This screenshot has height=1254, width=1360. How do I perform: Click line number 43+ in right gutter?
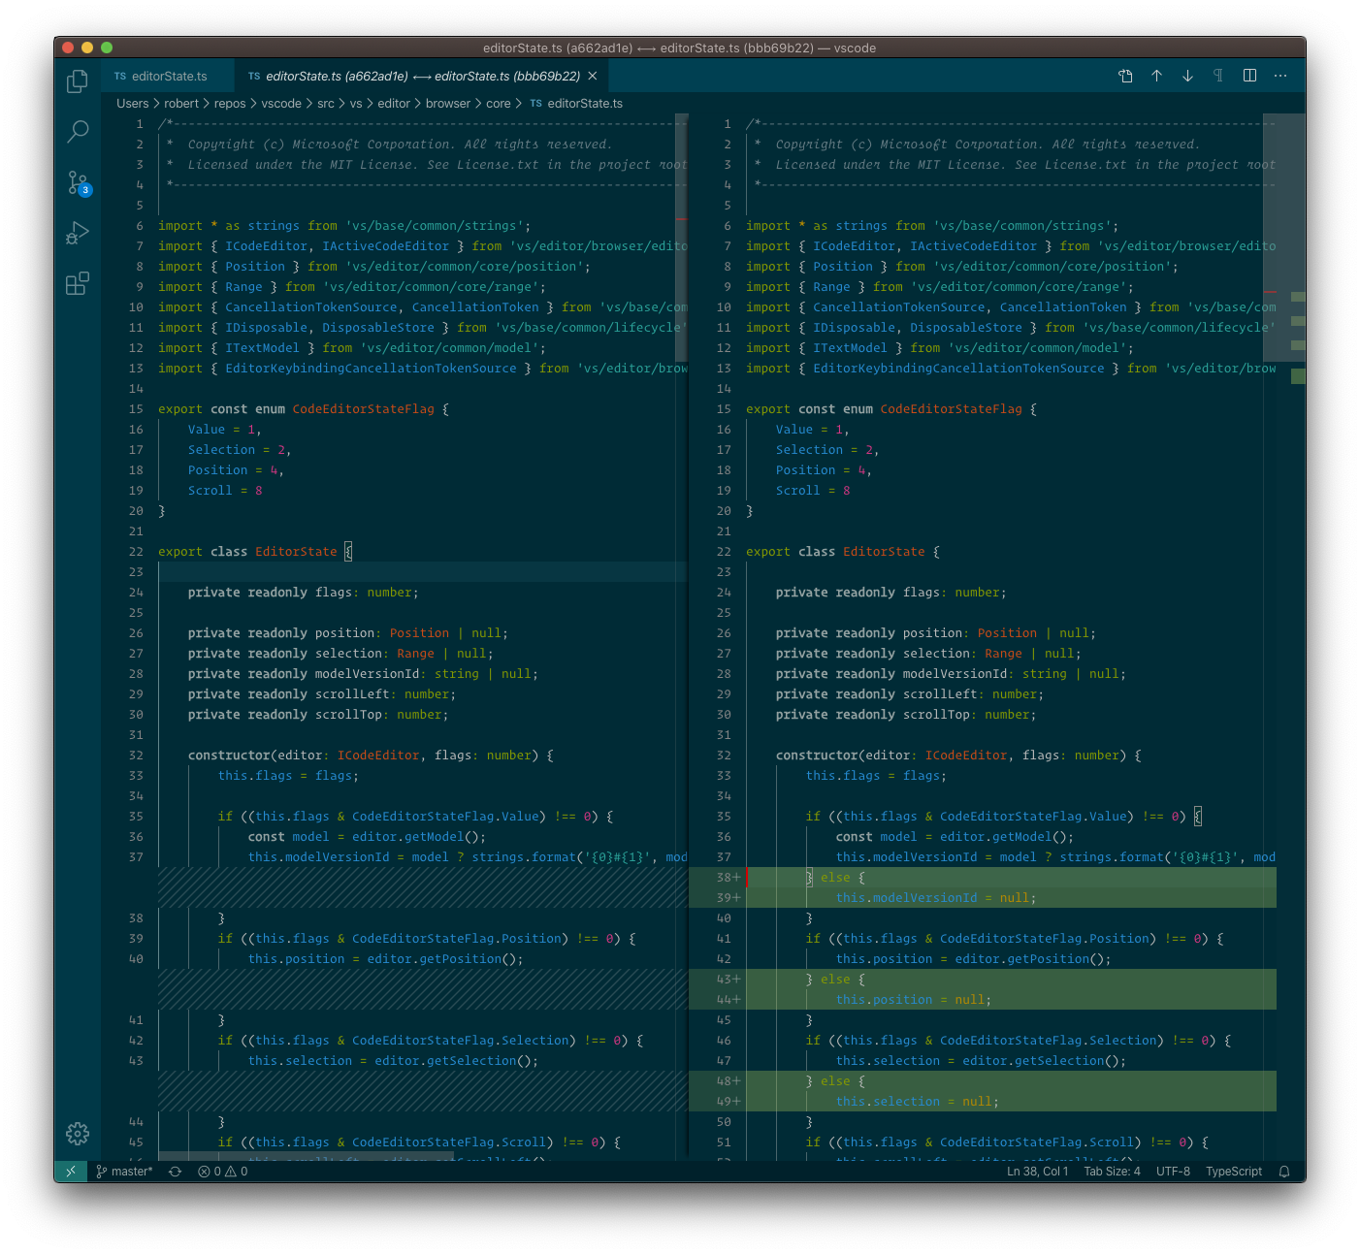click(729, 980)
